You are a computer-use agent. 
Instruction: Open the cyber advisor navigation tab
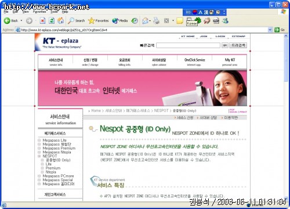[159, 62]
